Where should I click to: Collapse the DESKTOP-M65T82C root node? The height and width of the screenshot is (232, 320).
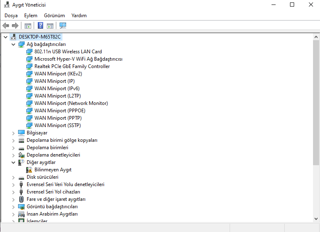[5, 37]
